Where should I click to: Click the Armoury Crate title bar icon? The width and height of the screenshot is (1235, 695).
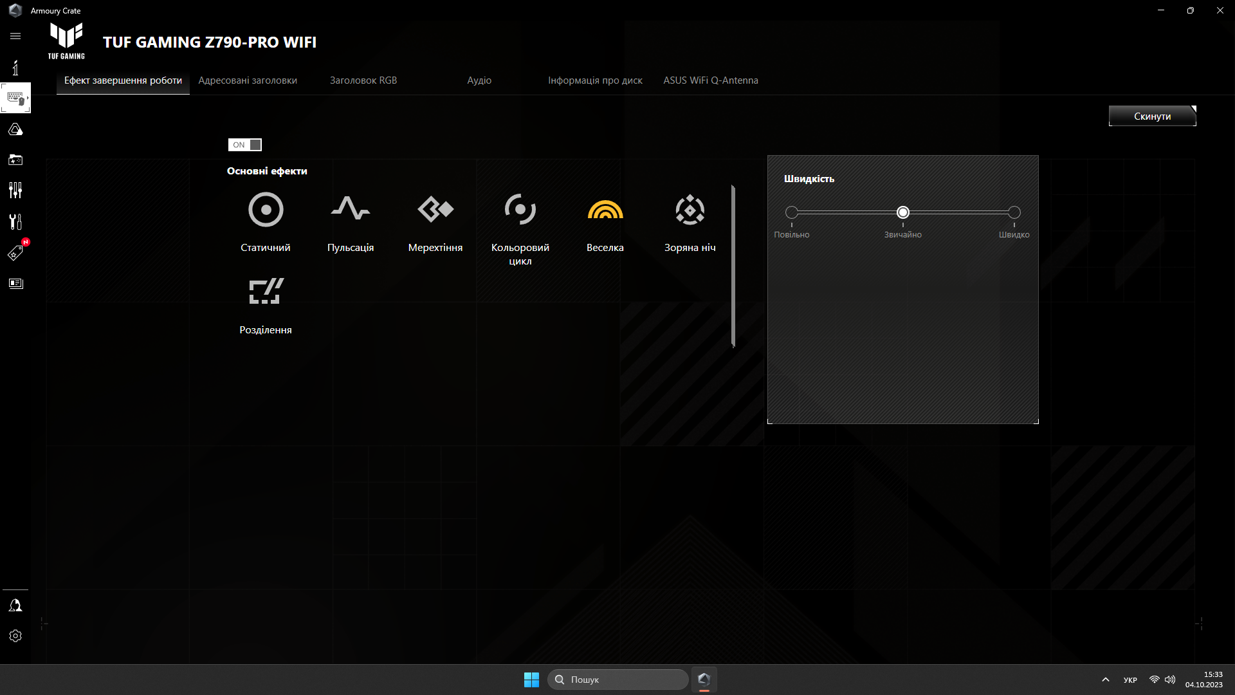(15, 10)
